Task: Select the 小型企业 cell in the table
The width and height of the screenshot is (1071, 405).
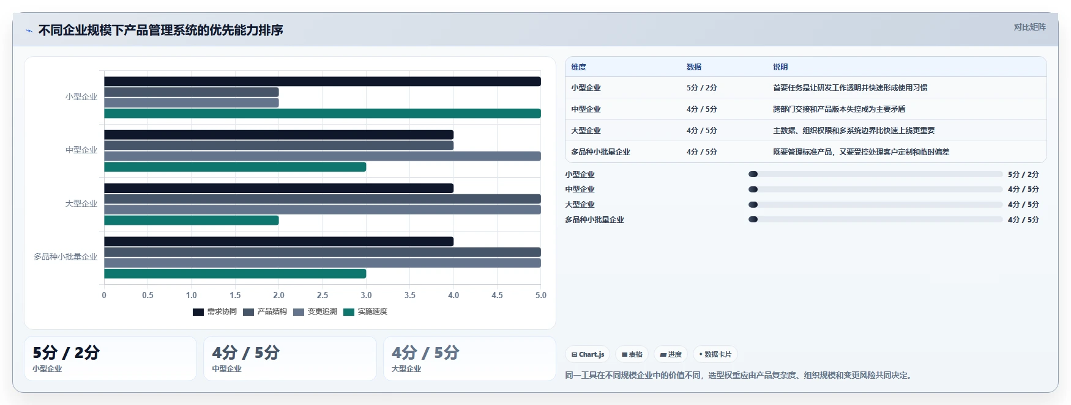Action: click(x=586, y=88)
